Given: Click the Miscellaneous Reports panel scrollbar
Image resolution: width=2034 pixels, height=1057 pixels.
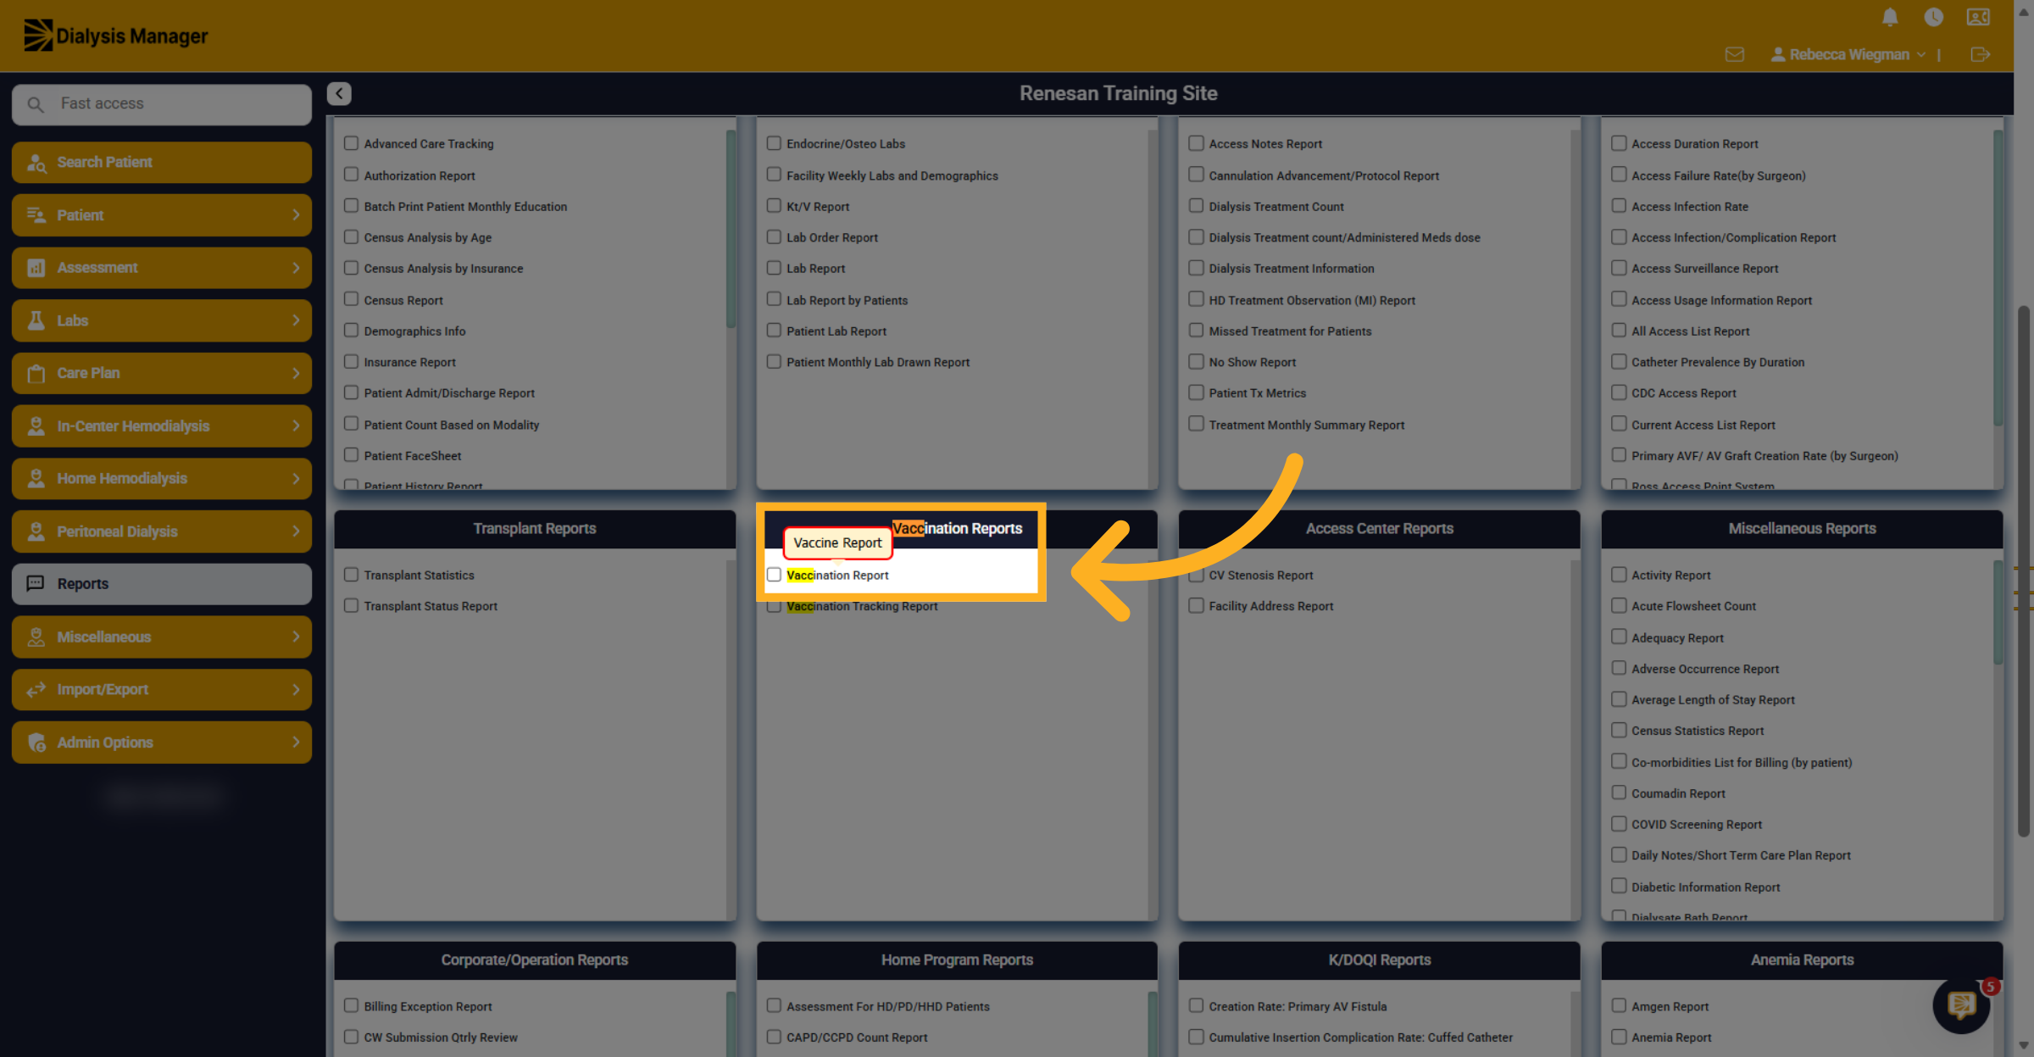Looking at the screenshot, I should [1998, 613].
